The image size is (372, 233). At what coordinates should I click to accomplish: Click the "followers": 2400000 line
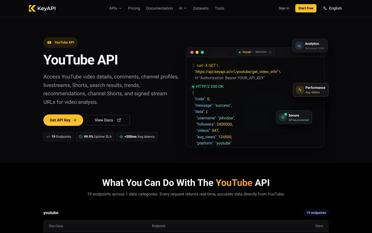click(x=214, y=124)
